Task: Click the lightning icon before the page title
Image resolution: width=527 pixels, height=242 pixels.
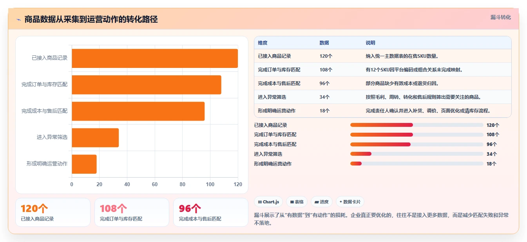Action: click(19, 20)
